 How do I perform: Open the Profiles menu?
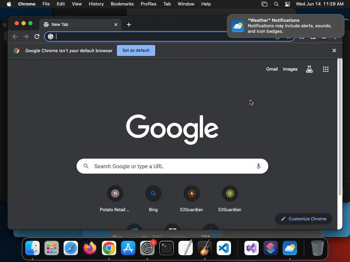pos(148,4)
